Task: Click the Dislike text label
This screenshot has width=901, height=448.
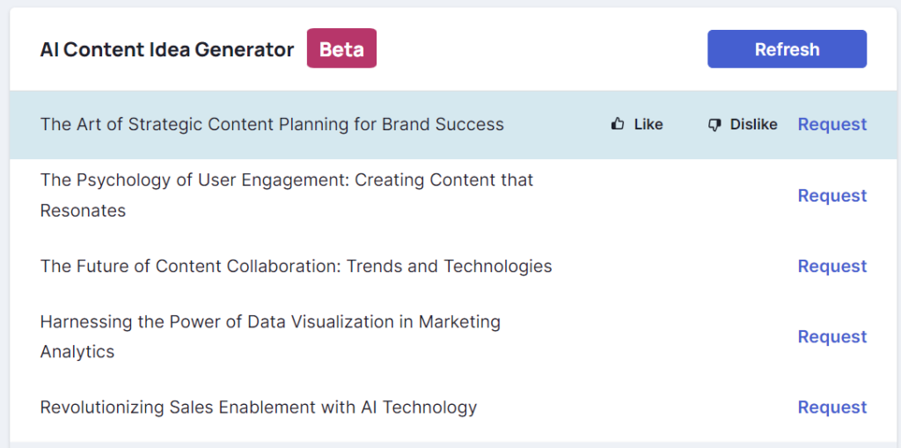Action: (x=753, y=124)
